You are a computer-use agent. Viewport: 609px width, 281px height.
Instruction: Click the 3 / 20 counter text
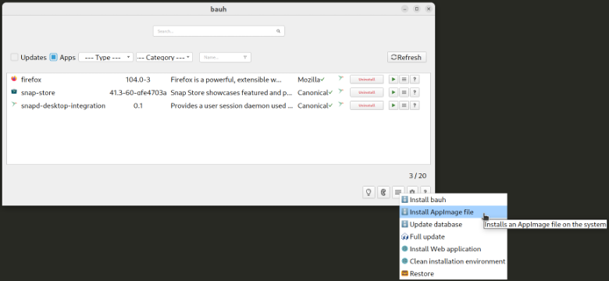418,176
